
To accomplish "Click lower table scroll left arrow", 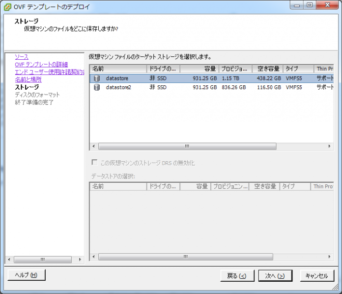I will click(x=94, y=257).
